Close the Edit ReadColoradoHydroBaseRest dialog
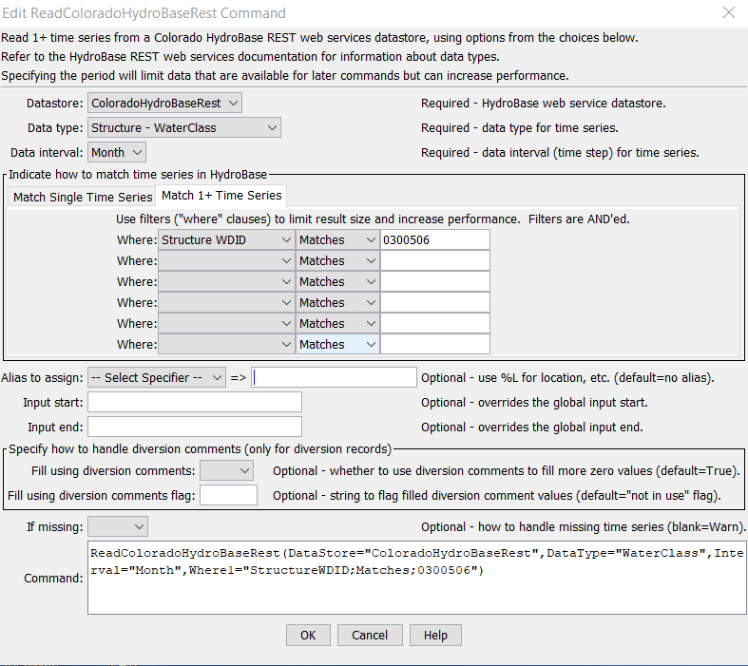Image resolution: width=748 pixels, height=666 pixels. click(x=728, y=13)
